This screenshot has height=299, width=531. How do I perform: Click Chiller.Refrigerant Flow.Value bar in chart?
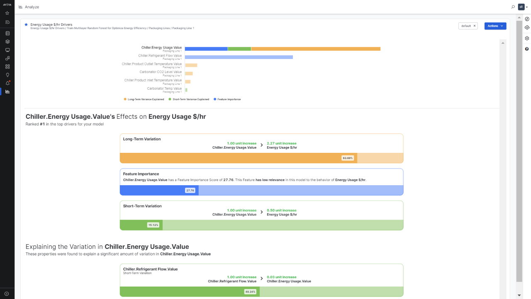(x=239, y=57)
